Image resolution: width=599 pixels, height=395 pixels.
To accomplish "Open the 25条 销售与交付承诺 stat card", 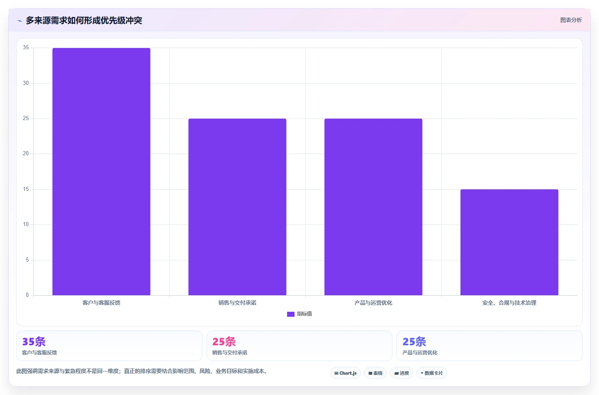I will tap(299, 346).
